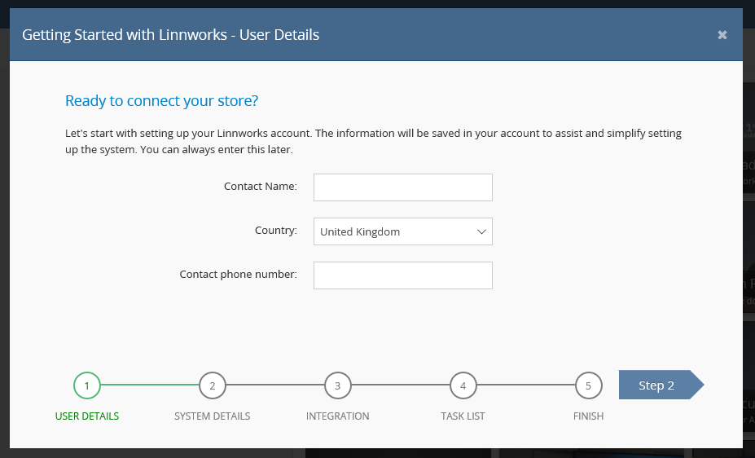The height and width of the screenshot is (458, 755).
Task: Go to the FINISH step label
Action: [588, 416]
